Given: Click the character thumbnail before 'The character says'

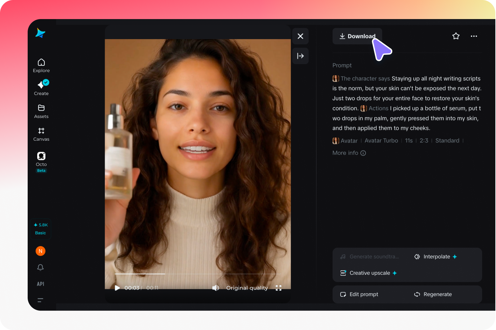Looking at the screenshot, I should (x=336, y=79).
